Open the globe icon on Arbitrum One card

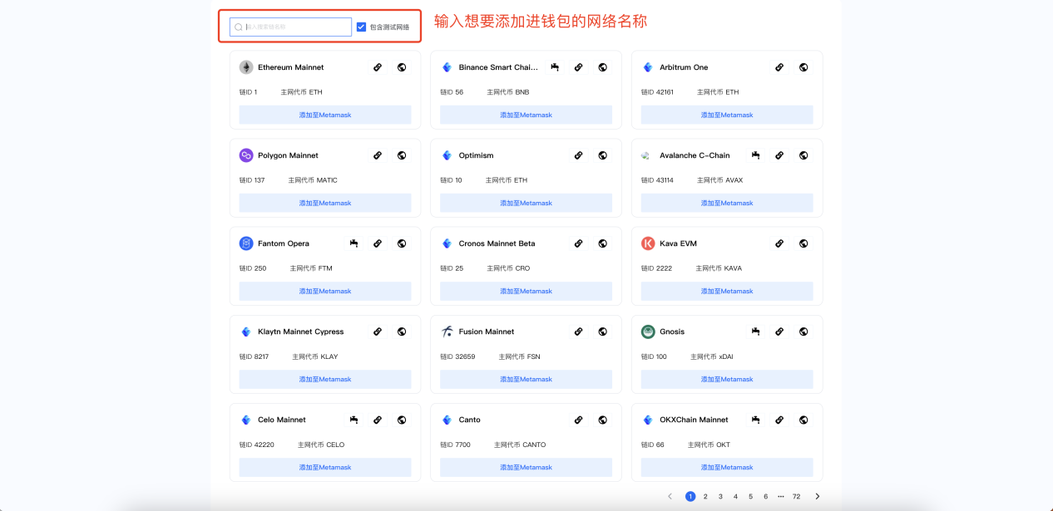(x=803, y=67)
